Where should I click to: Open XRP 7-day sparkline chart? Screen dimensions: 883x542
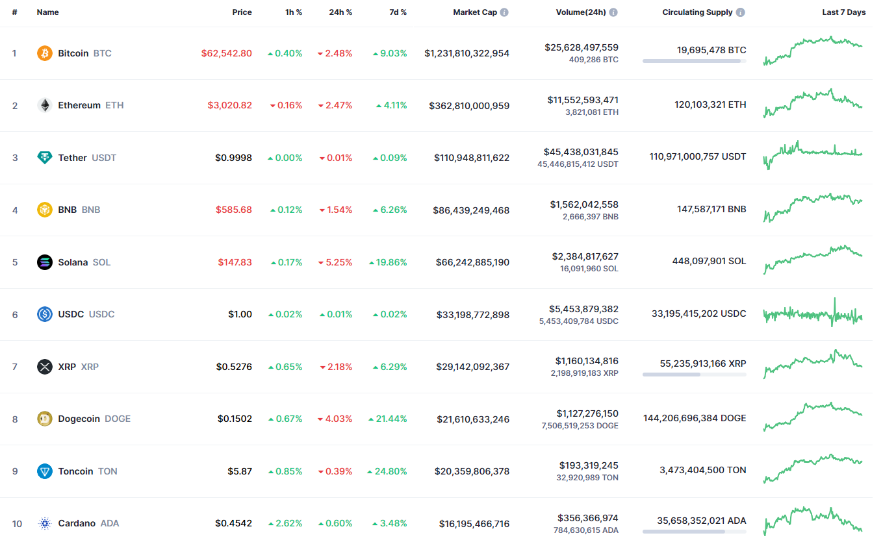pos(813,364)
